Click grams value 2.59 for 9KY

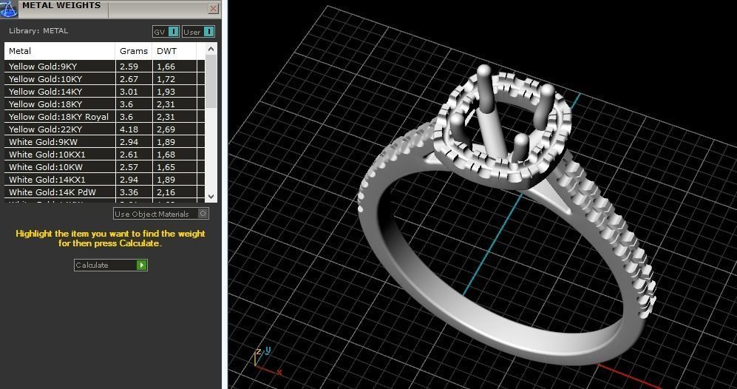pos(129,67)
